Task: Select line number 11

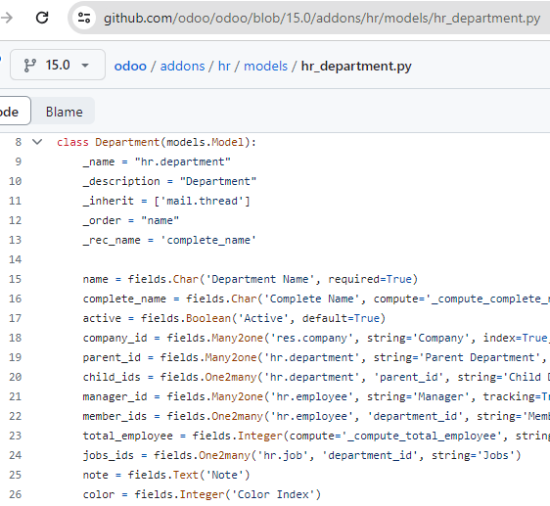Action: [15, 201]
